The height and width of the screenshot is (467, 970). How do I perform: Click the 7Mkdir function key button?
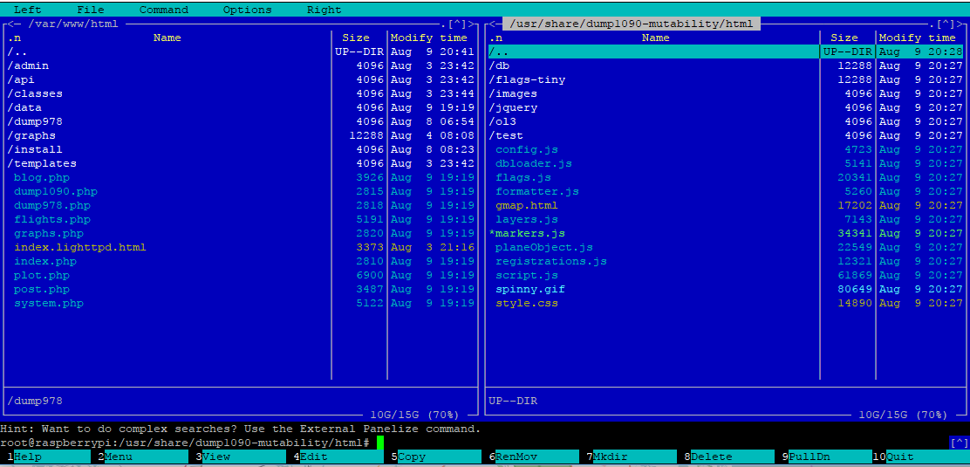pos(631,457)
